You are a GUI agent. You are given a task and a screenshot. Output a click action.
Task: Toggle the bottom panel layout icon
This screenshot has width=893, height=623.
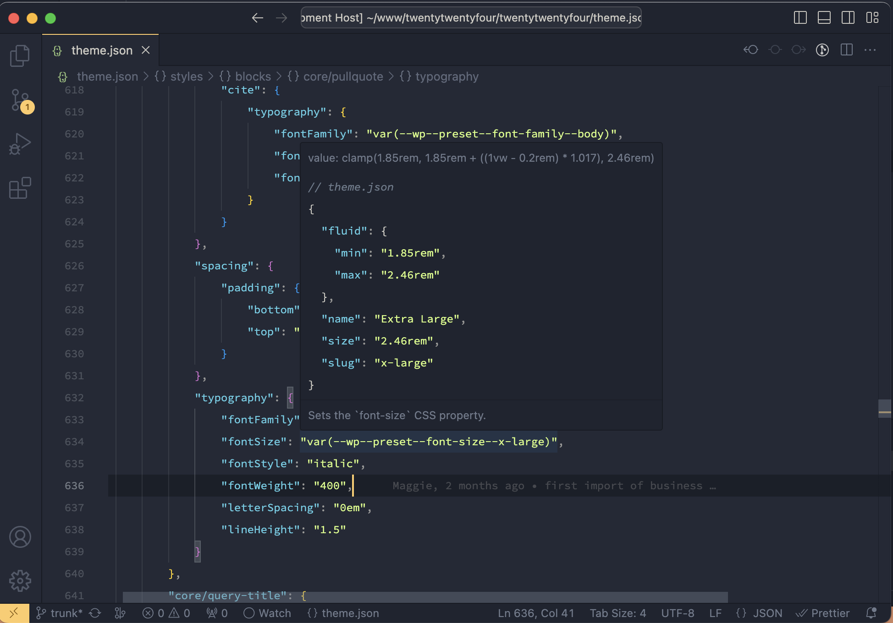[x=824, y=18]
